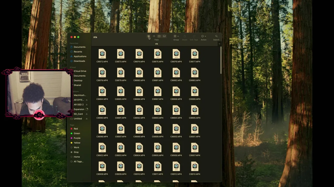Screen dimensions: 334x187
Task: Select video file C8891.MP4
Action: coord(121,110)
